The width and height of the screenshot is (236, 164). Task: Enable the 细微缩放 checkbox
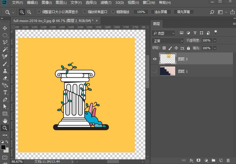click(x=113, y=12)
